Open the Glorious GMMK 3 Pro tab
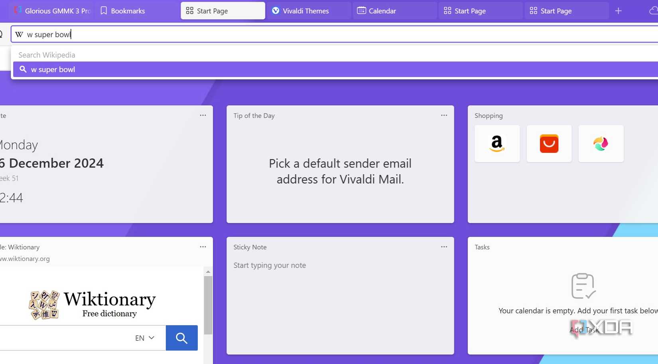Viewport: 658px width, 364px height. click(52, 11)
